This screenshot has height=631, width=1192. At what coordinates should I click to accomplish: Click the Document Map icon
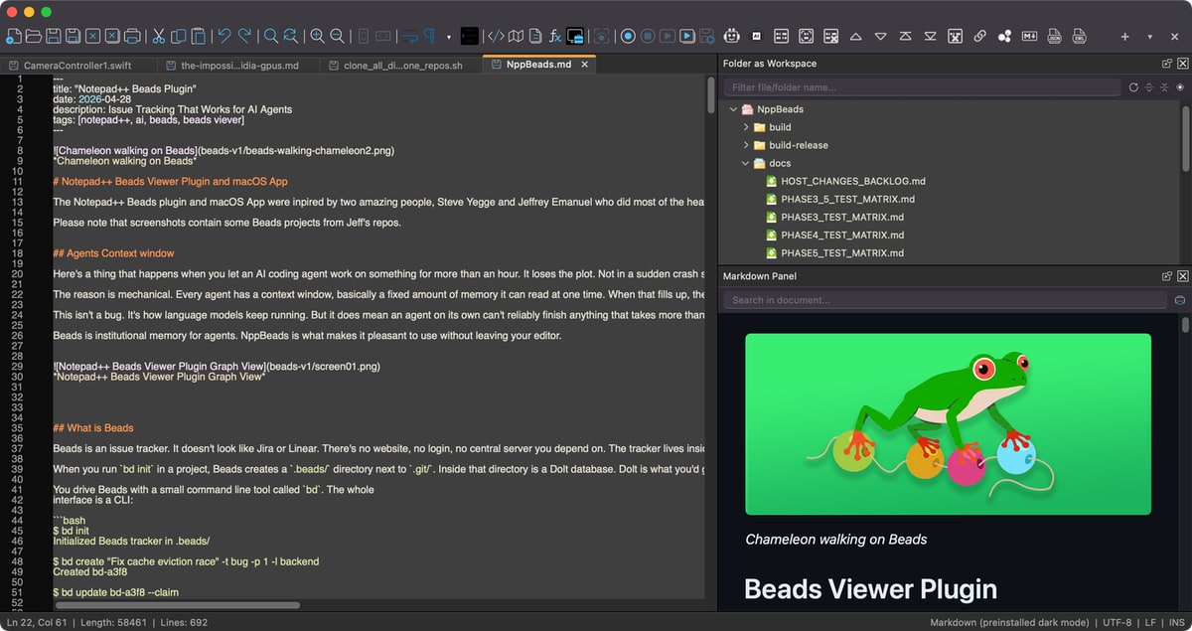(516, 37)
